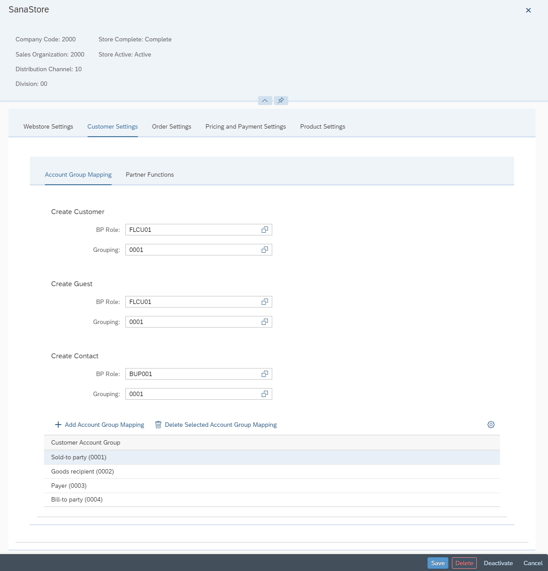
Task: Close the SanaStore dialog
Action: click(x=528, y=10)
